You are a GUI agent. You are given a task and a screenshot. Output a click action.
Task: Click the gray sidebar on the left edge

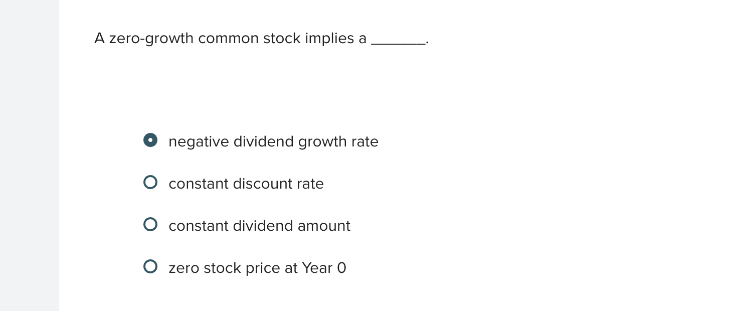pos(29,155)
